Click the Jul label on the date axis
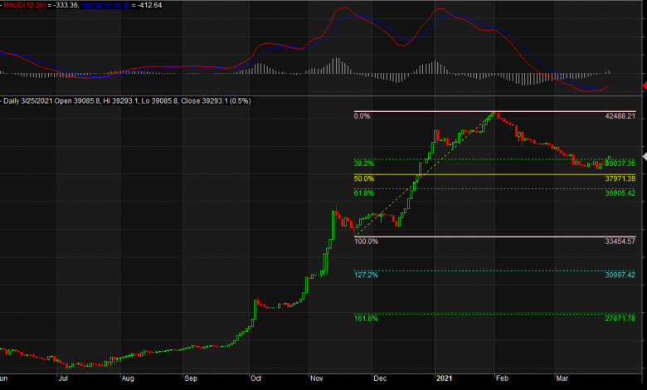647x390 pixels. pyautogui.click(x=64, y=377)
